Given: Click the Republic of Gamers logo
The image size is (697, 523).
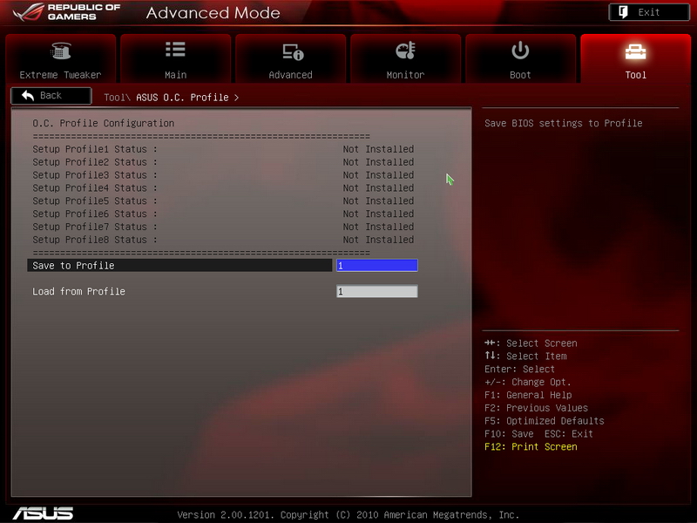Looking at the screenshot, I should coord(67,12).
